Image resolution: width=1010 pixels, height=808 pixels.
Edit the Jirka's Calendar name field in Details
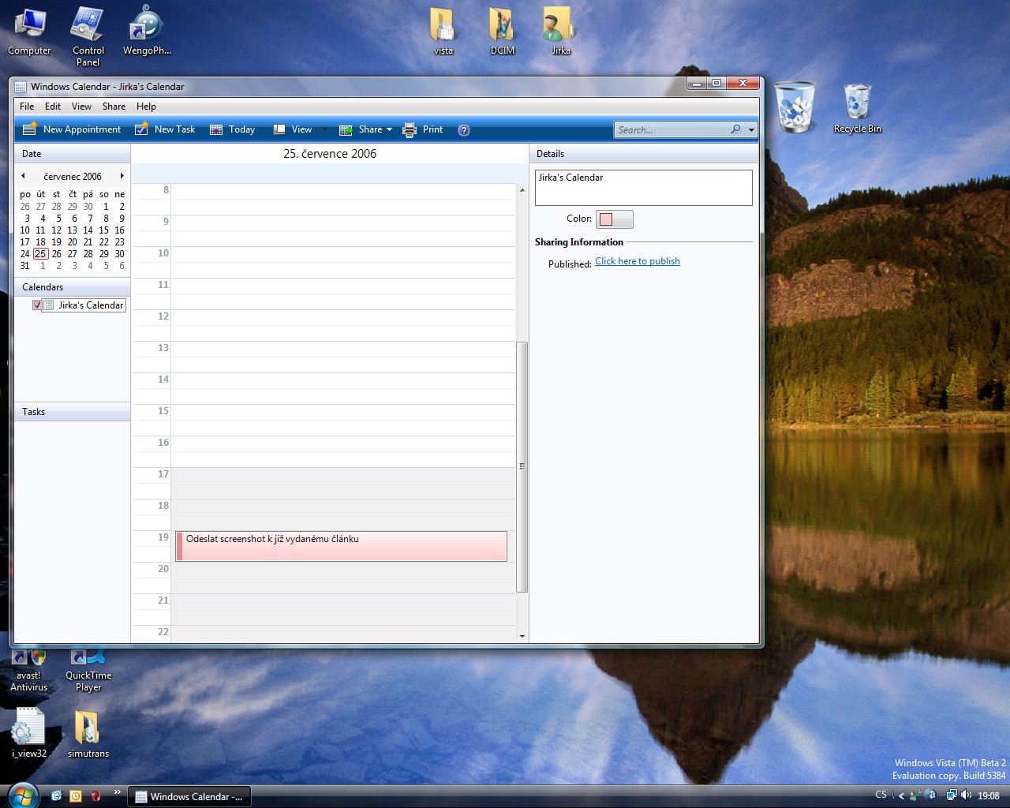pos(643,188)
